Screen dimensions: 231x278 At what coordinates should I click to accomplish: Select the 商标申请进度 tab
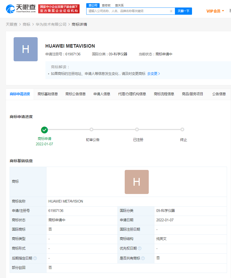(20, 94)
